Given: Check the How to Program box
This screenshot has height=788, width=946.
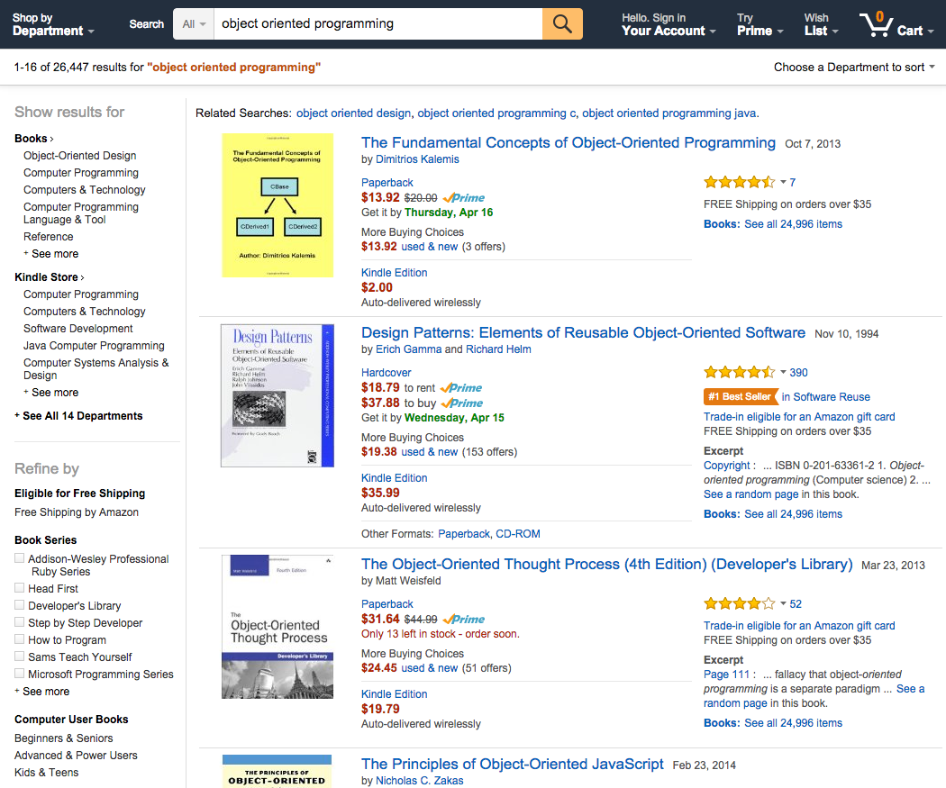Looking at the screenshot, I should [x=19, y=639].
